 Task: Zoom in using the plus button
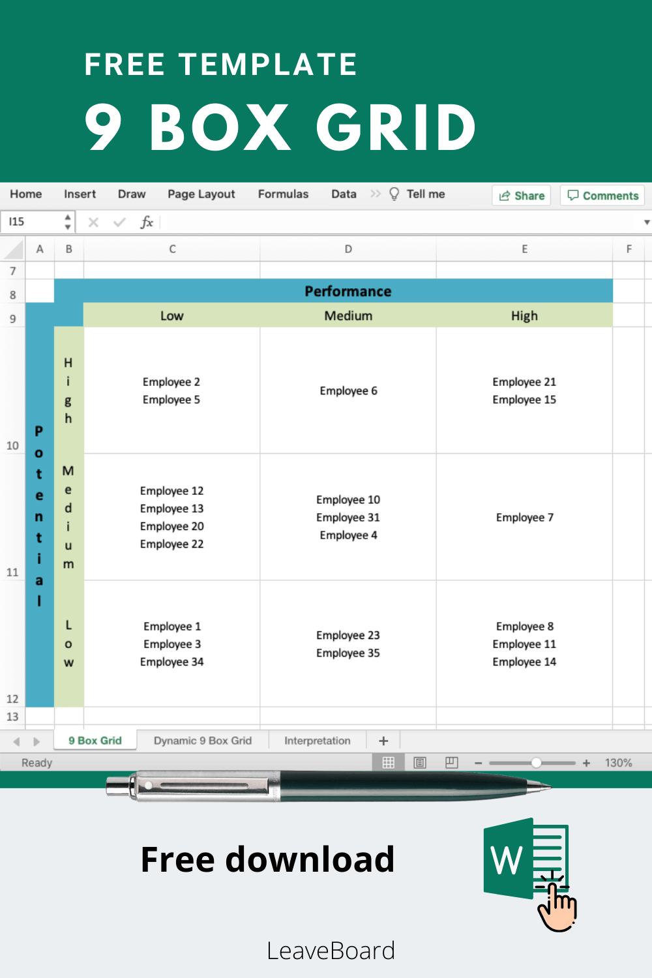tap(586, 762)
